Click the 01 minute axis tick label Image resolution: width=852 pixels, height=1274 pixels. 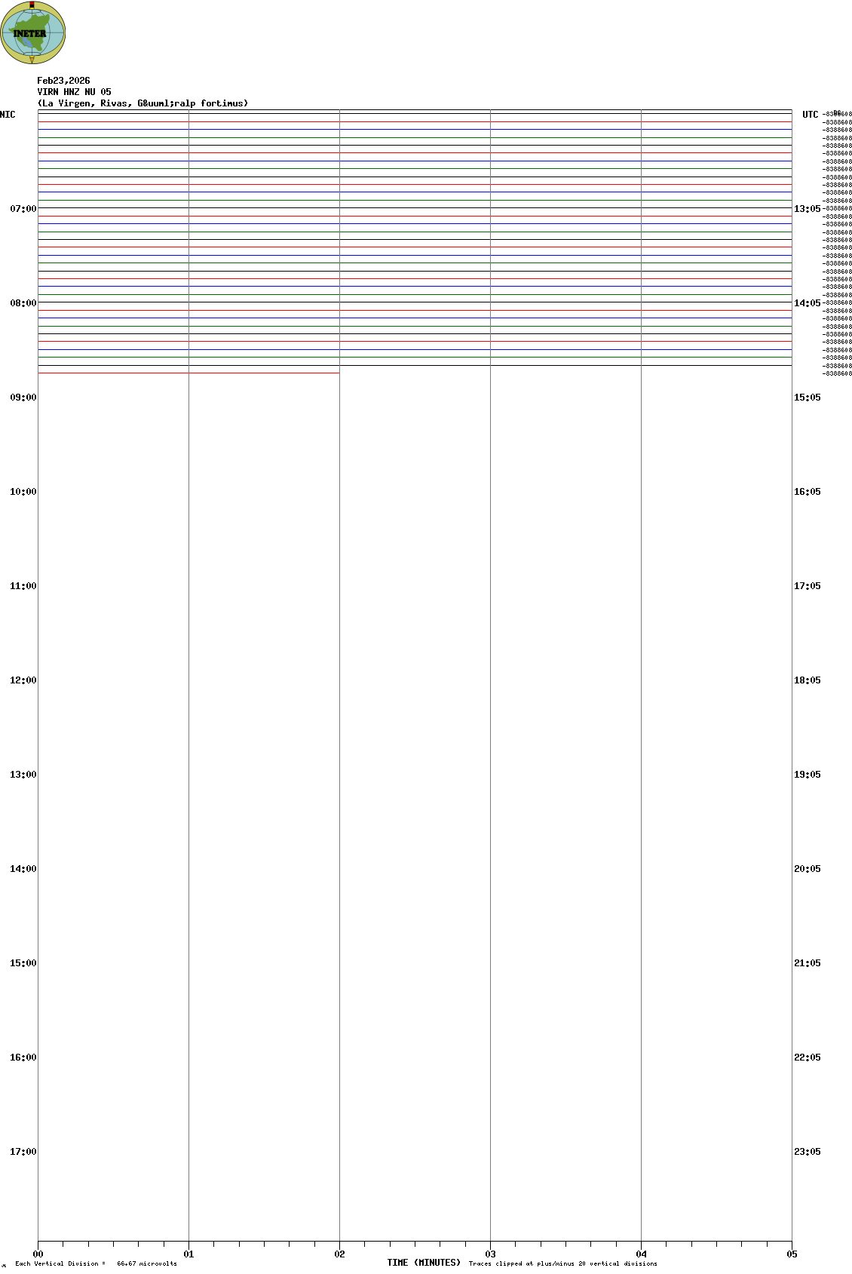pyautogui.click(x=188, y=1254)
